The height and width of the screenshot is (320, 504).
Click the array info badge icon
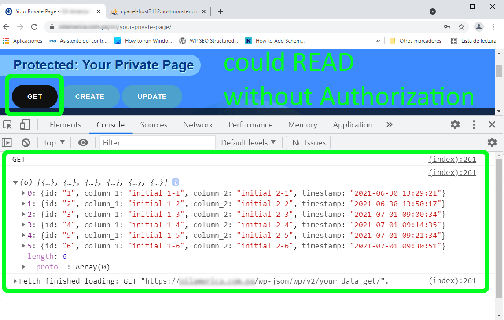click(175, 182)
